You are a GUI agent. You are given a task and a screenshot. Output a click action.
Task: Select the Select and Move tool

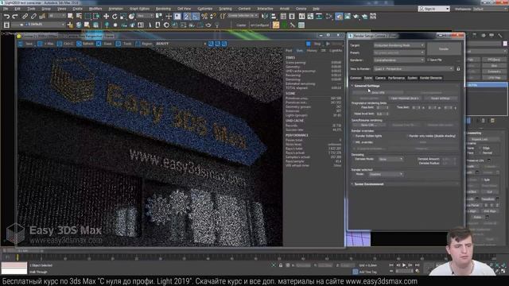tap(106, 16)
